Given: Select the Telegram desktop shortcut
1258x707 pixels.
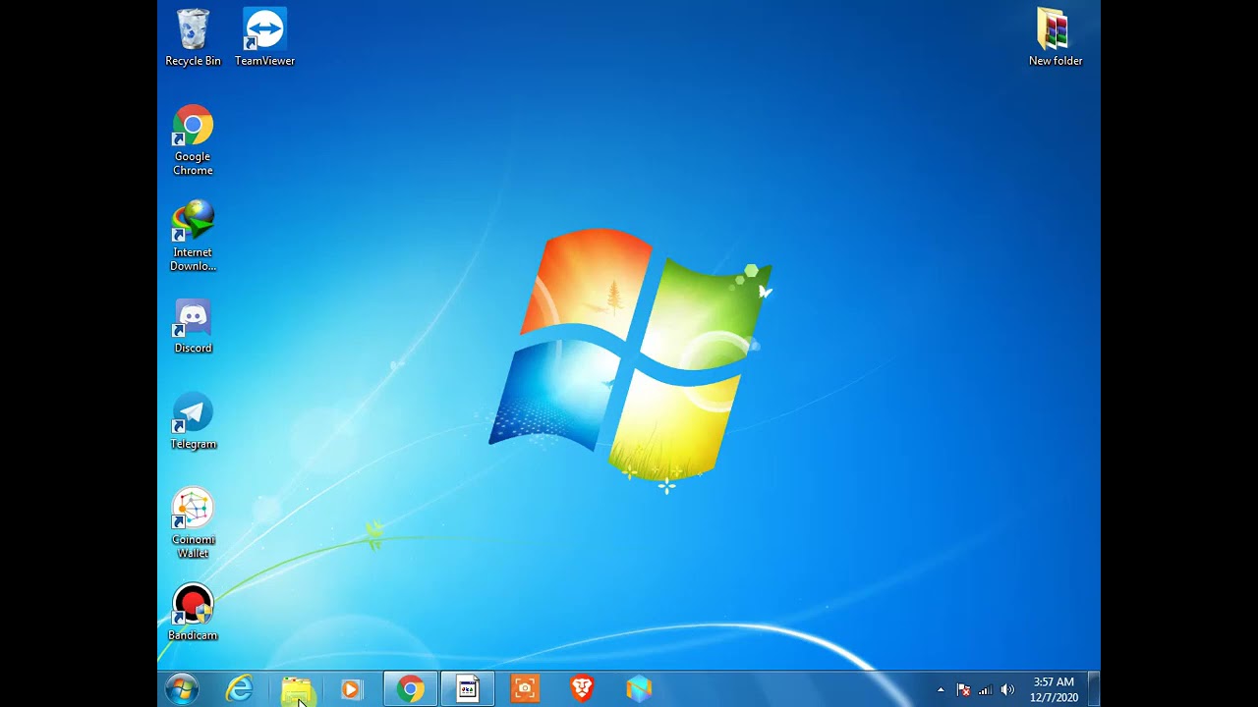Looking at the screenshot, I should coord(193,422).
